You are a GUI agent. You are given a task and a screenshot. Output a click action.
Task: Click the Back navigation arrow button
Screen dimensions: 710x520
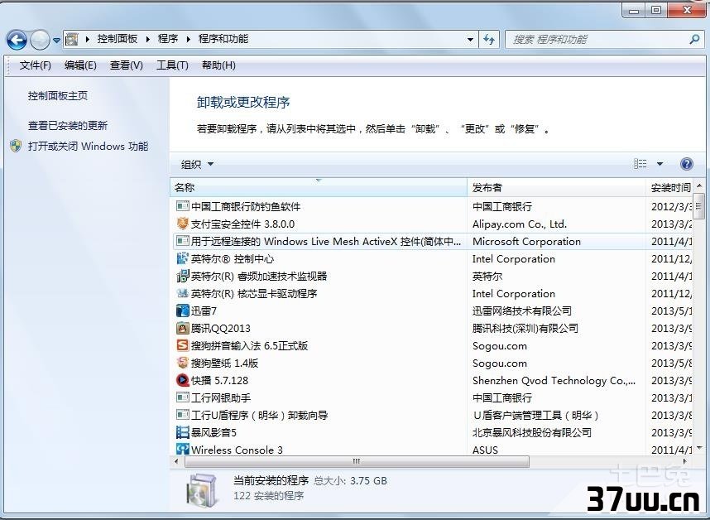coord(17,41)
